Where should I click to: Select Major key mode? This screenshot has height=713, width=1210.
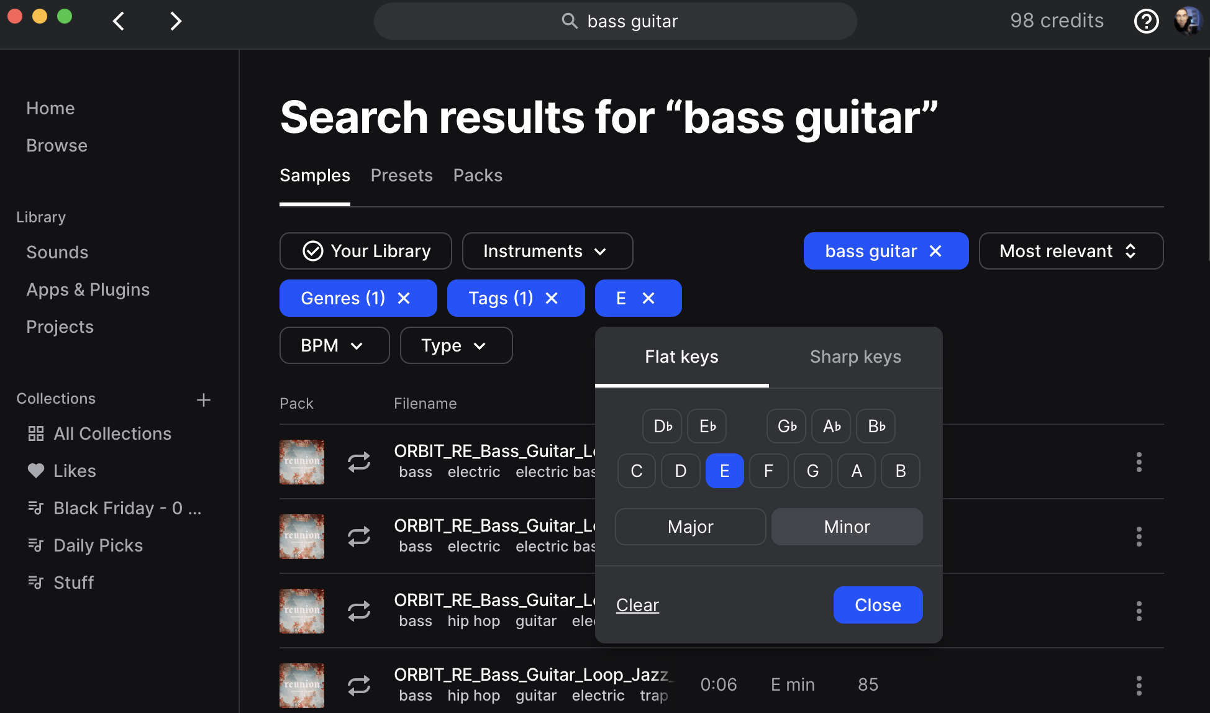point(690,525)
